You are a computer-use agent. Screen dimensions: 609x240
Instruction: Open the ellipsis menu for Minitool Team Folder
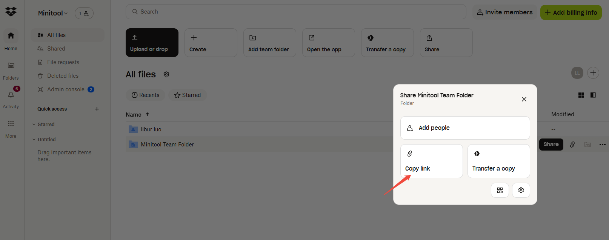602,145
